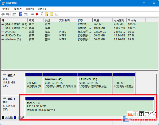159x125 pixels.
Task: Click the Back arrow in the toolbar
Action: tap(3, 14)
